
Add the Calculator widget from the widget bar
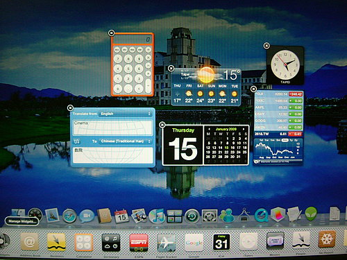tap(83, 242)
